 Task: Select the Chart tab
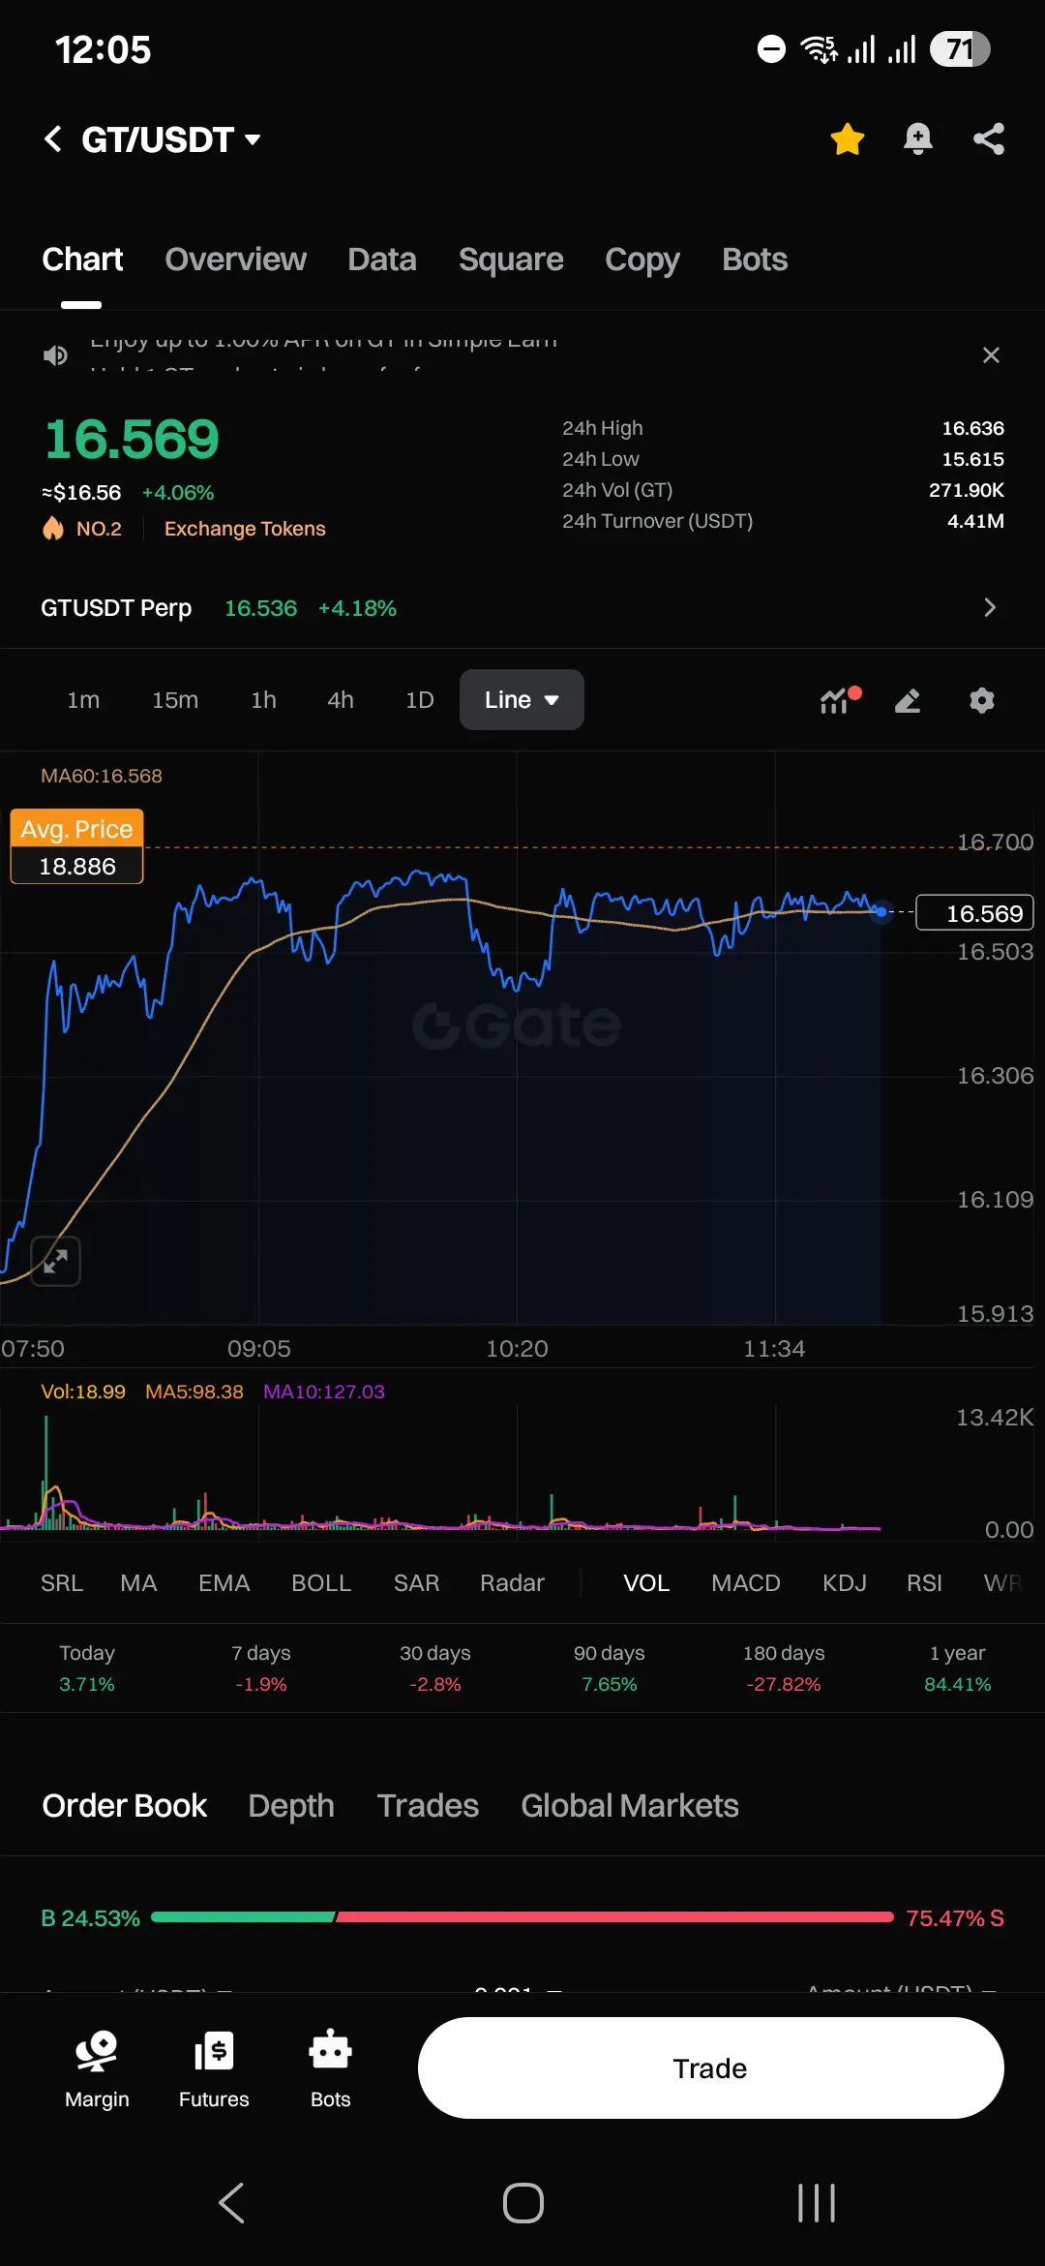pyautogui.click(x=82, y=260)
